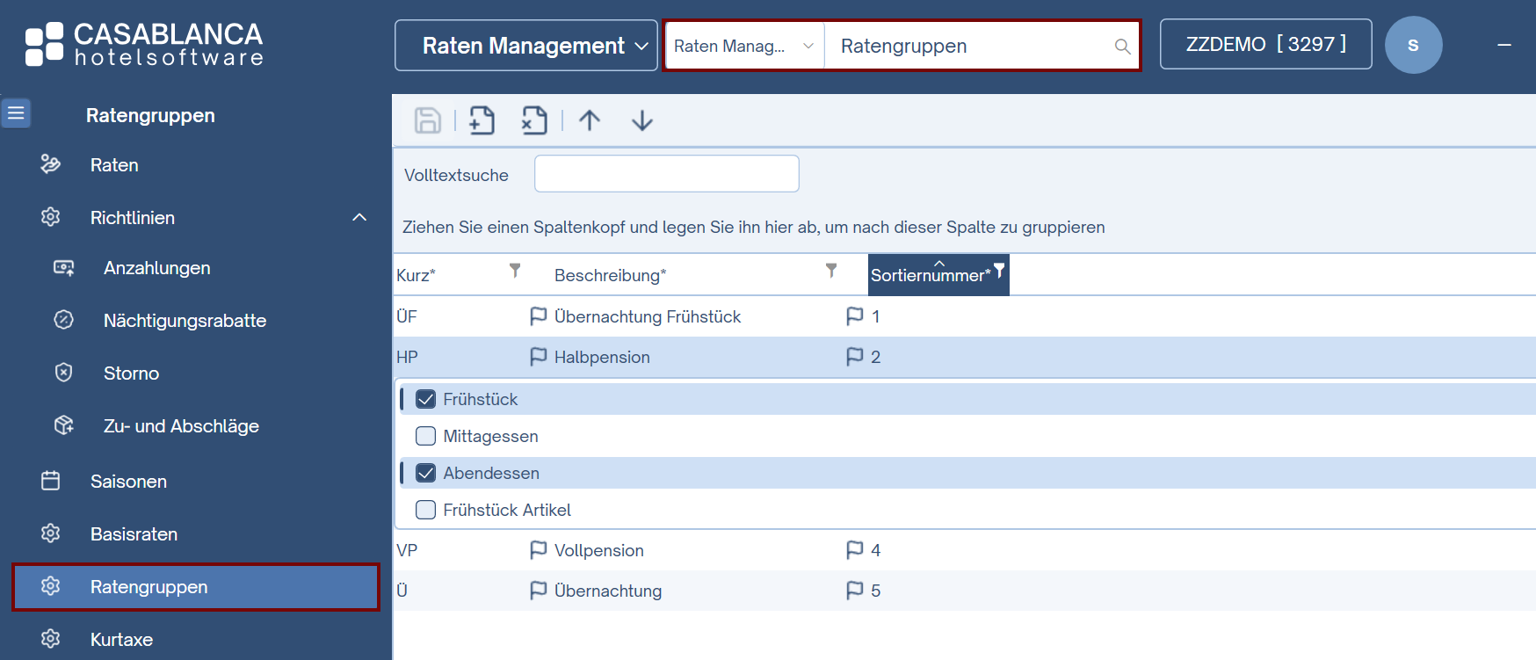
Task: Click the Kurz column filter icon
Action: click(515, 271)
